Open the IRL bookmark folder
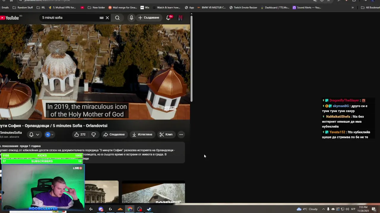380x213 pixels. click(41, 8)
